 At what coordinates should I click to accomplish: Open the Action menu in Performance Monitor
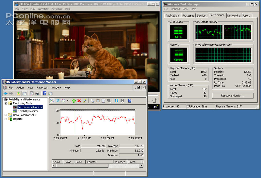click(20, 88)
